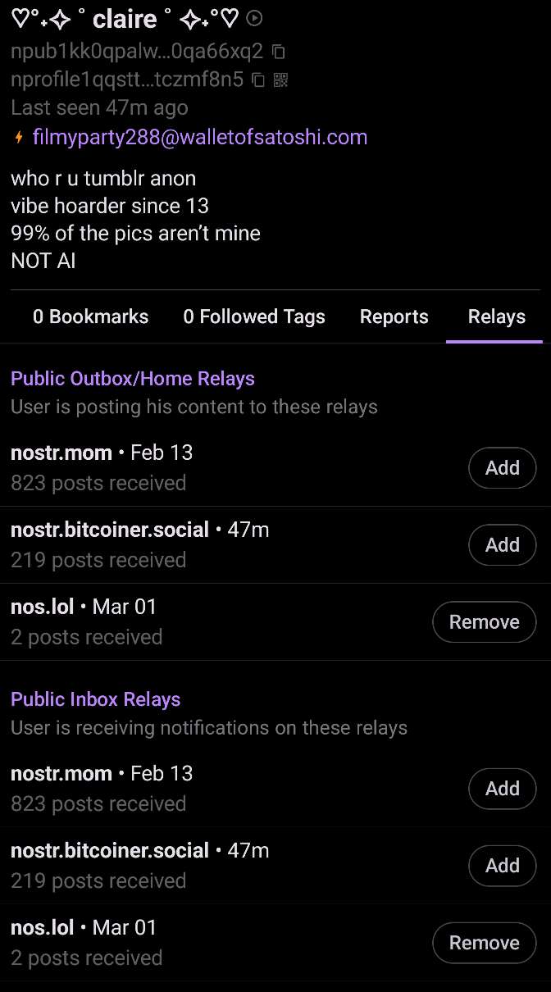
Task: Tap the truncated npub key text
Action: click(137, 52)
